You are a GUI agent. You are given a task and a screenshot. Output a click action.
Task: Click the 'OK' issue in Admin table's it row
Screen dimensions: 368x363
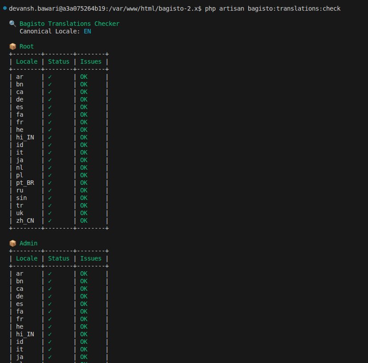click(84, 349)
